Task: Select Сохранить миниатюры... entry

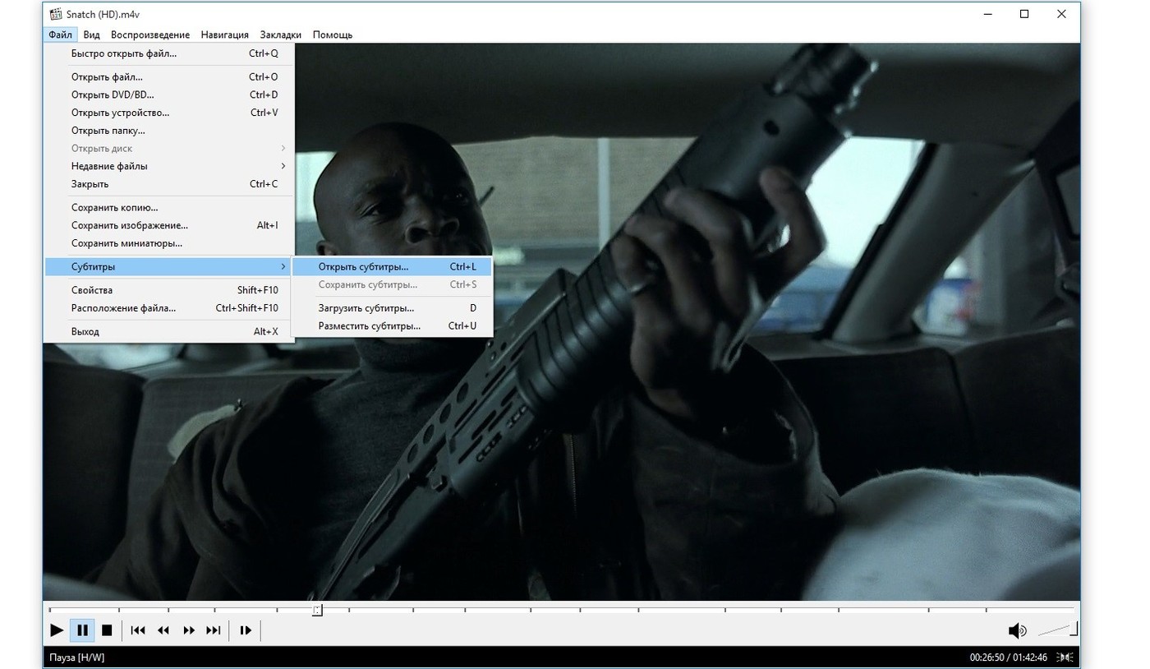Action: point(168,243)
